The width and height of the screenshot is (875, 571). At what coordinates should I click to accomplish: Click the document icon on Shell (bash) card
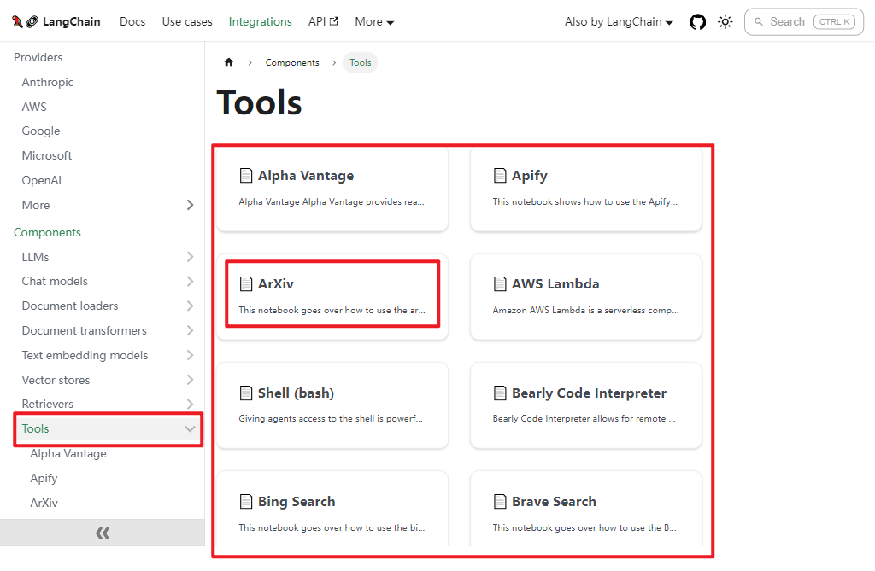pyautogui.click(x=246, y=393)
